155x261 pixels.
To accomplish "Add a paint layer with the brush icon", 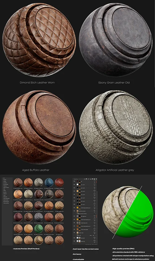I will point(88,179).
